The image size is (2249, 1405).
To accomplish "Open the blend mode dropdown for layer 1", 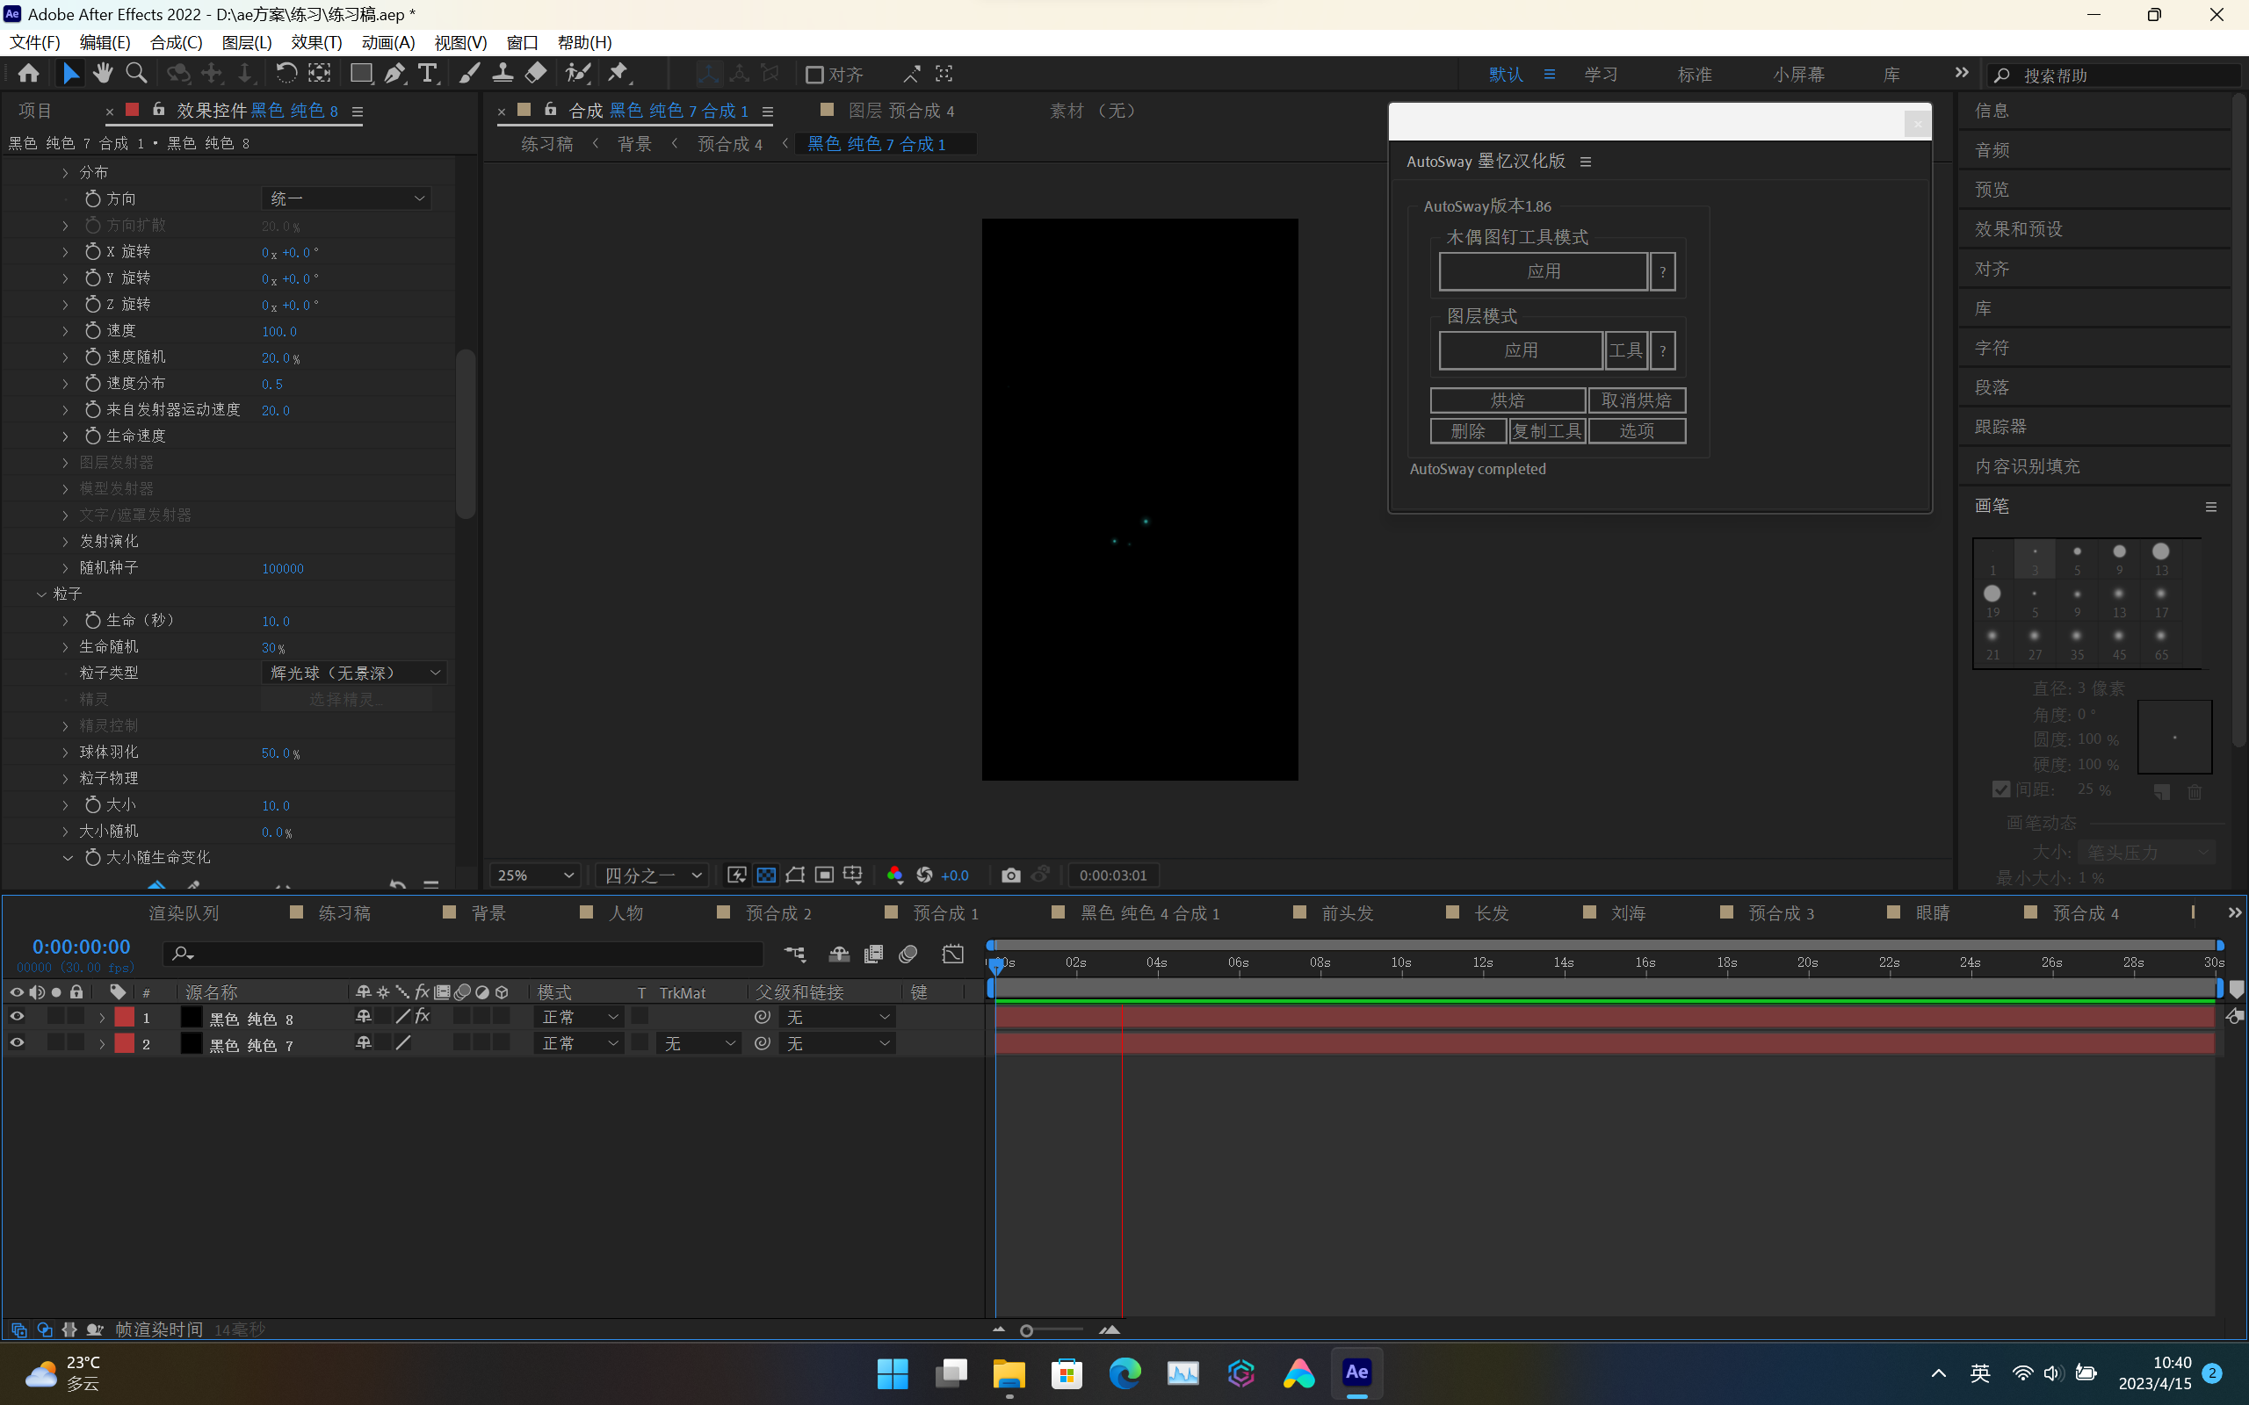I will (579, 1018).
